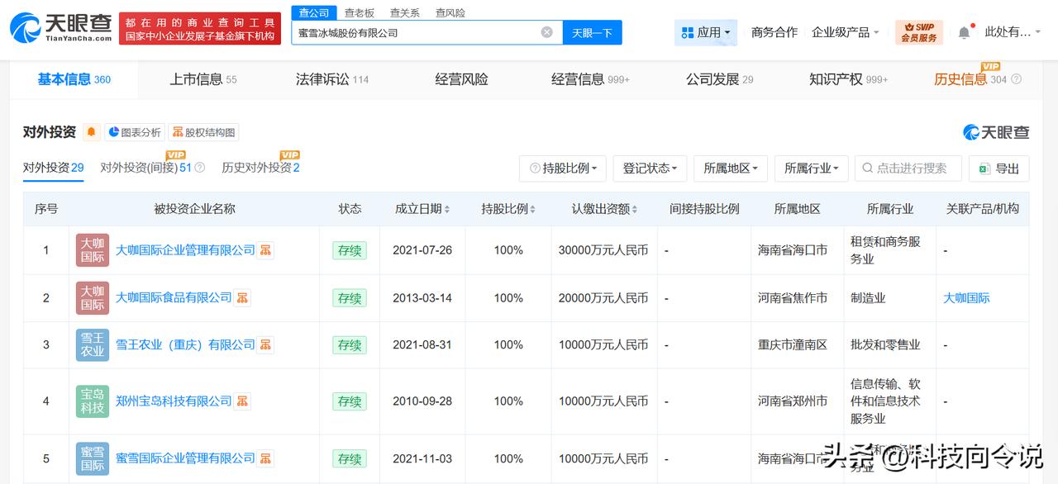Open company link 大咖国际食品有限公司
The width and height of the screenshot is (1058, 484).
174,297
